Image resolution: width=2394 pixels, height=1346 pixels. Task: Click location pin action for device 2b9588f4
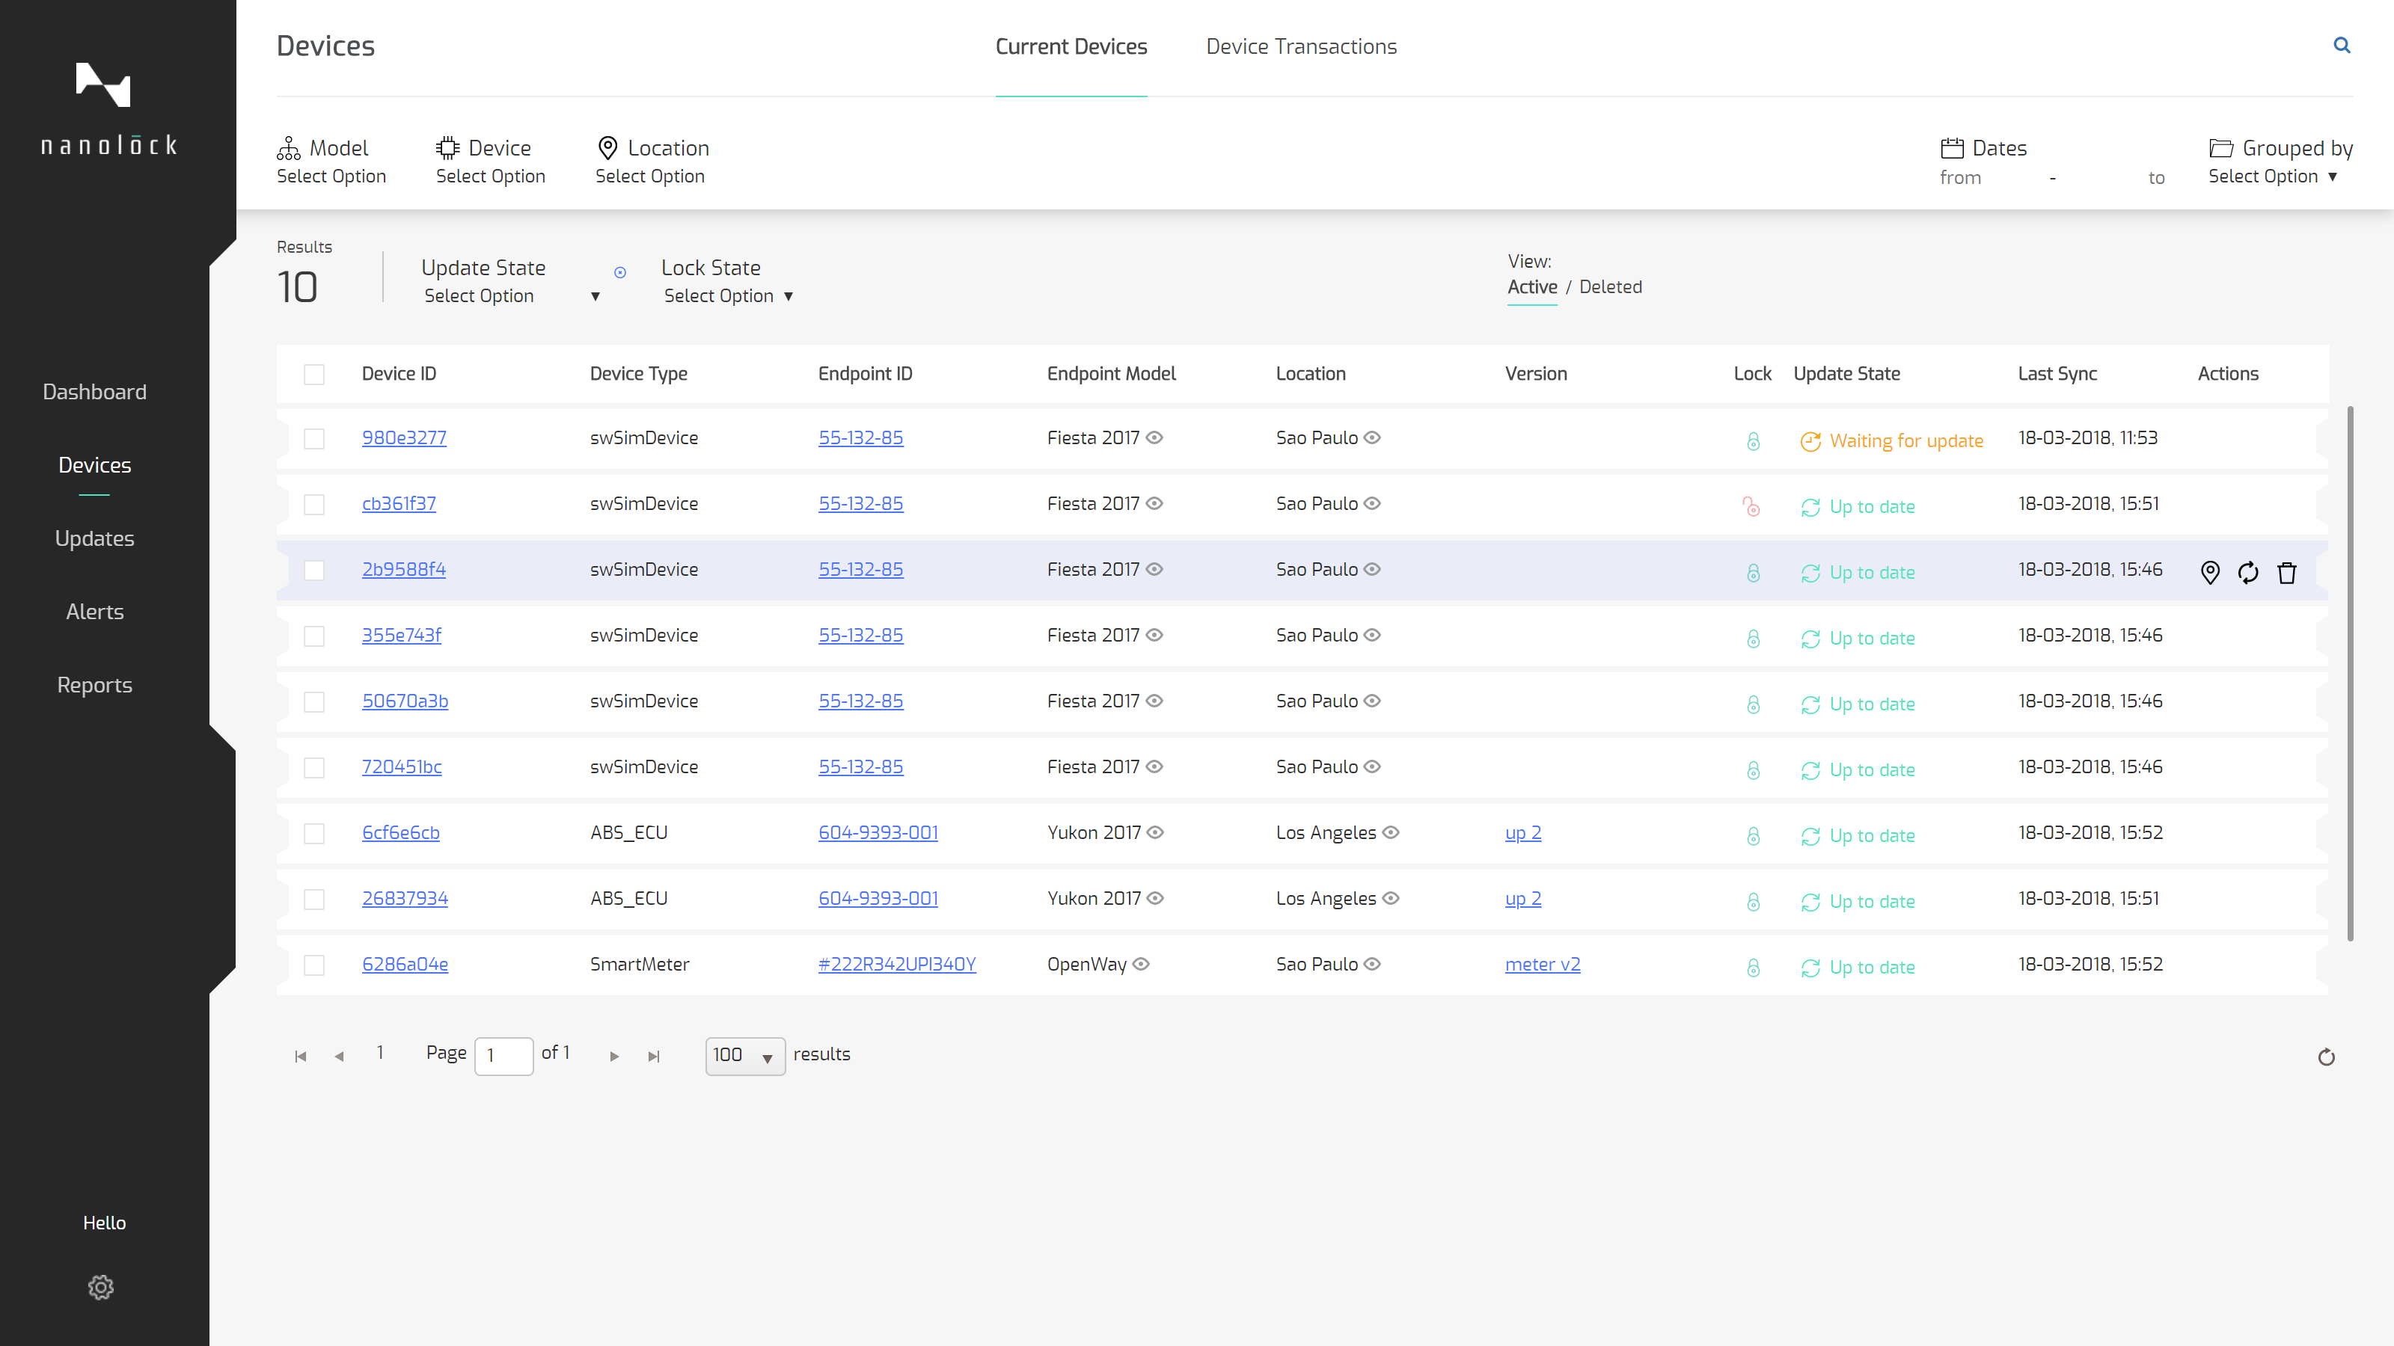[2210, 572]
